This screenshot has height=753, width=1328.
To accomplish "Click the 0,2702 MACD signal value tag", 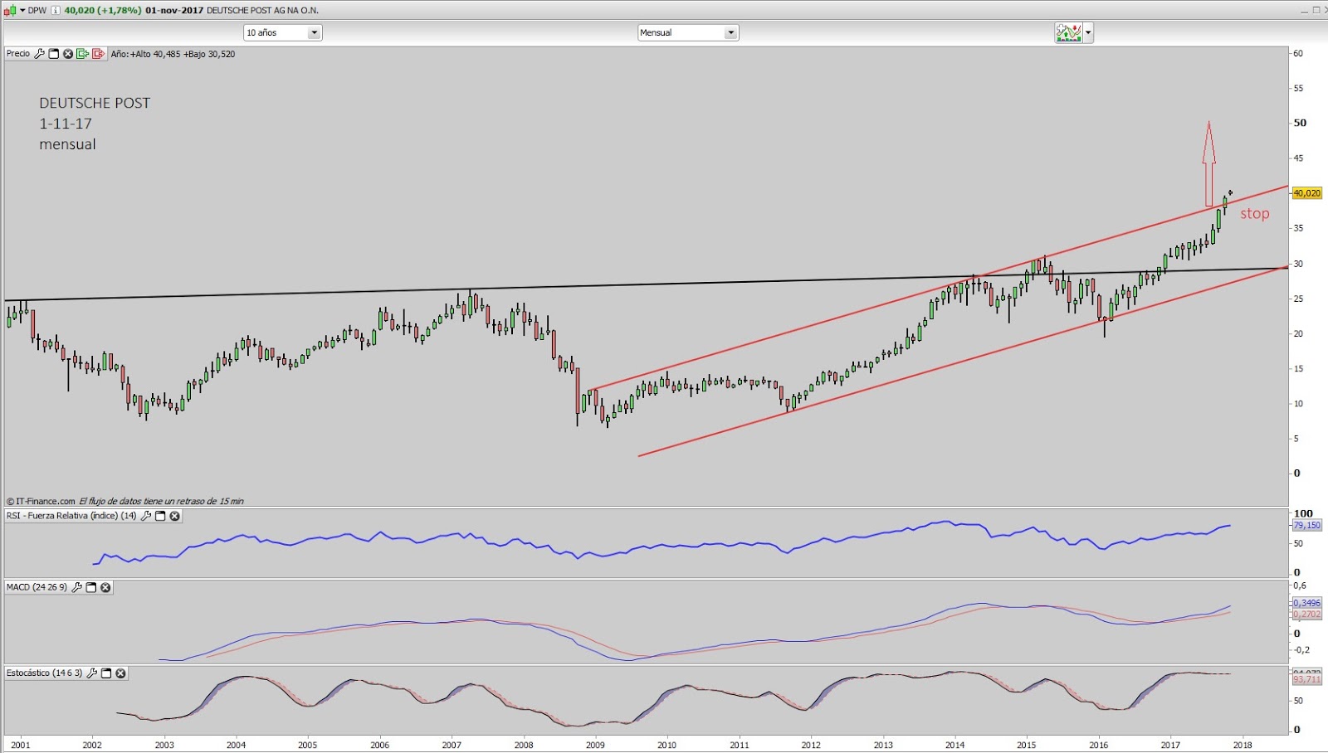I will pos(1306,615).
